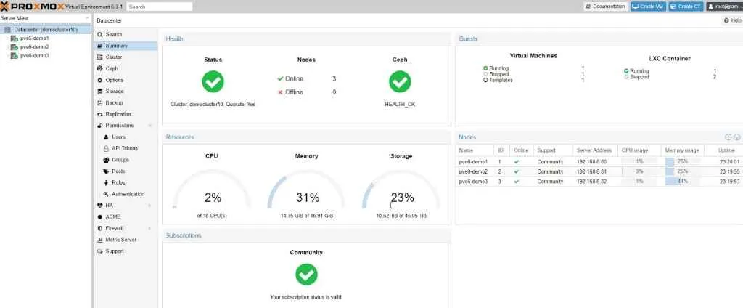Sort nodes by Memory usage column

point(682,150)
